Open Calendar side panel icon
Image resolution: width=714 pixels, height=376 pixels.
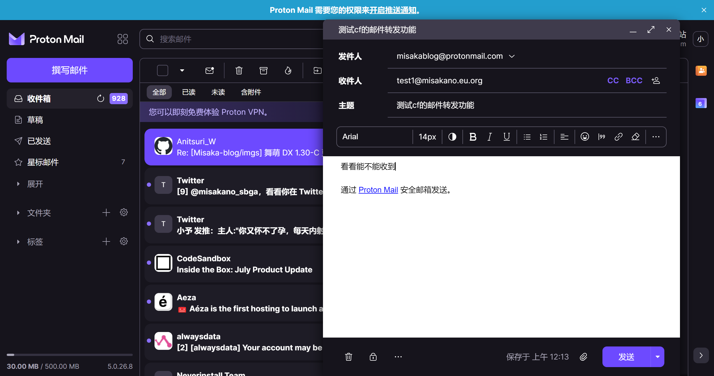(701, 103)
